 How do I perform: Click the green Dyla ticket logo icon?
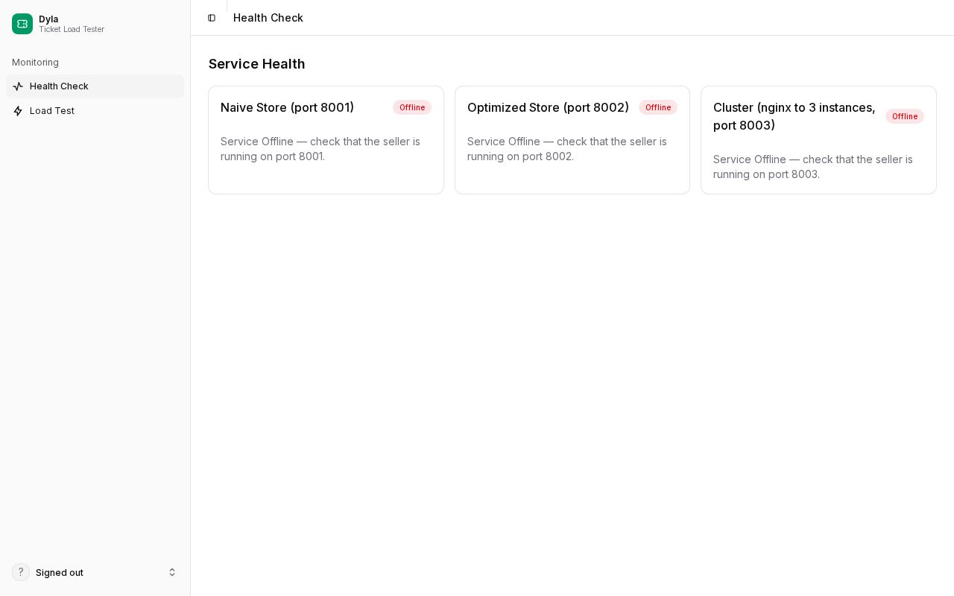tap(22, 24)
